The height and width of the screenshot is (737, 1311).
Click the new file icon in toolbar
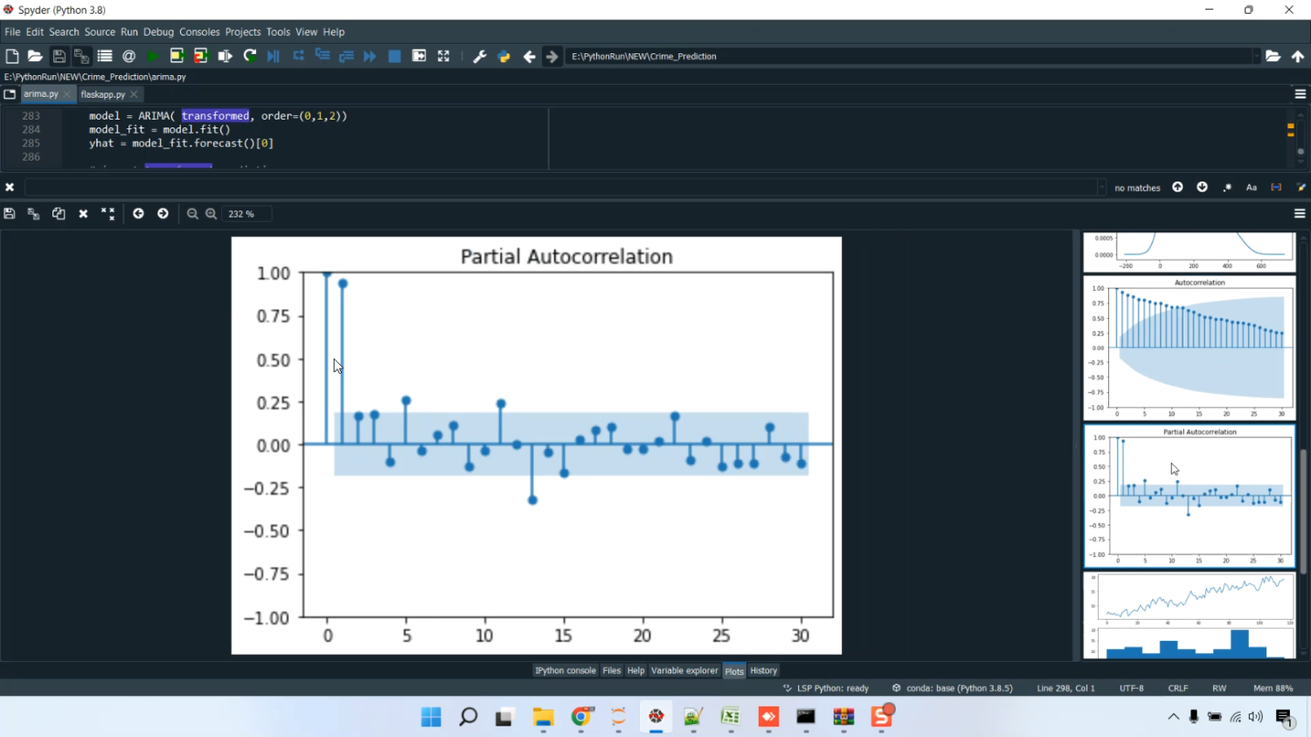(x=12, y=56)
